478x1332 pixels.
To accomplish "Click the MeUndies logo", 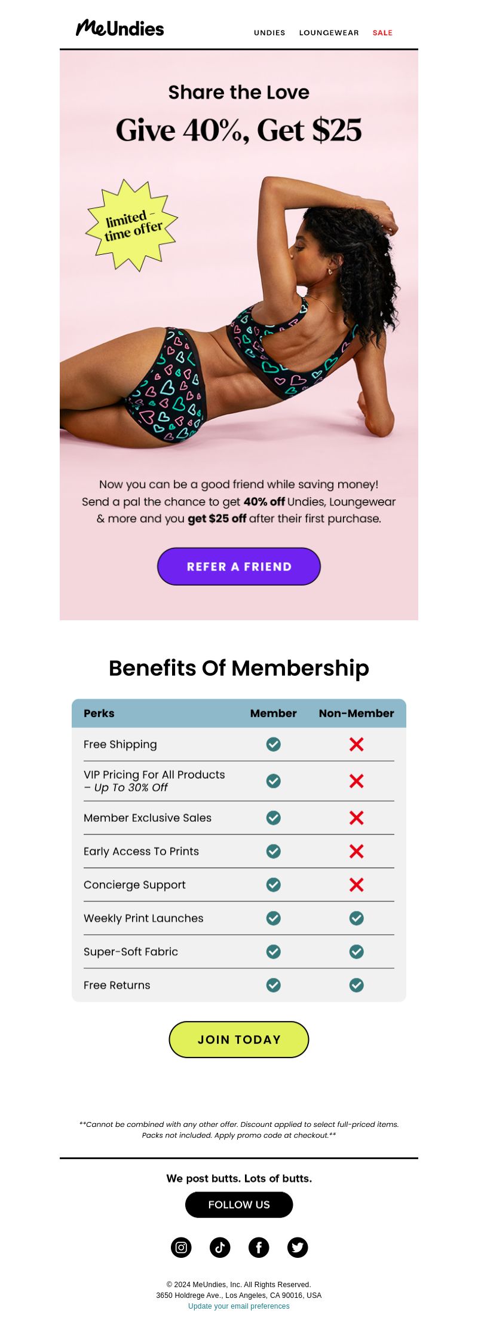I will (119, 28).
